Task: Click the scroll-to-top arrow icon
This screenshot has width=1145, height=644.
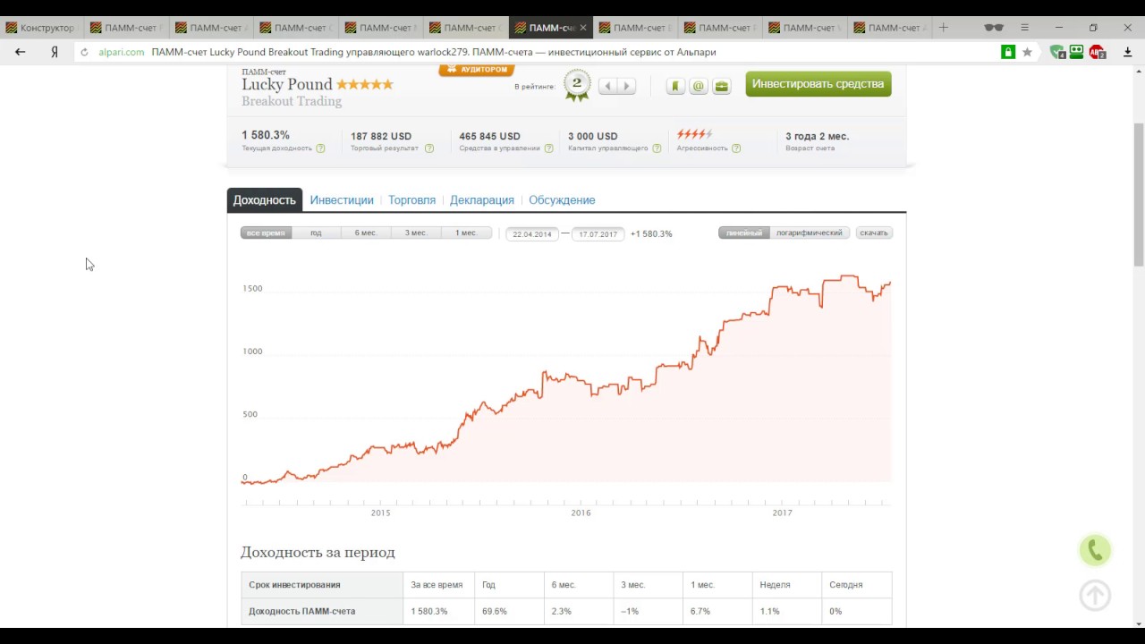Action: pyautogui.click(x=1095, y=596)
